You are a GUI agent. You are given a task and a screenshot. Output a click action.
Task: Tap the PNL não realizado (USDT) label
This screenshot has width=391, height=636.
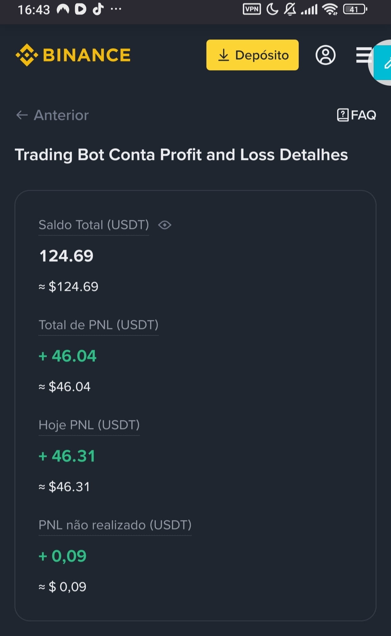[115, 525]
